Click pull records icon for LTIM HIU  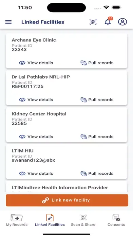(83, 174)
